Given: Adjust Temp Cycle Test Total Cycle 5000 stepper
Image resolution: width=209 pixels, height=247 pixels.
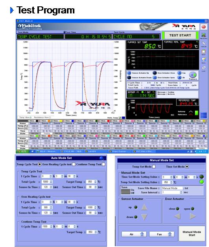Looking at the screenshot, I should coord(51,182).
